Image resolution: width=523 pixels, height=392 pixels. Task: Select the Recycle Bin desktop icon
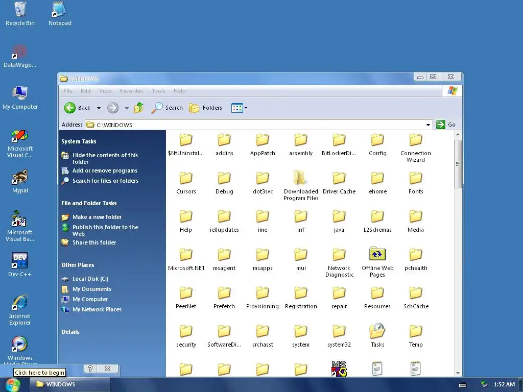(x=20, y=13)
